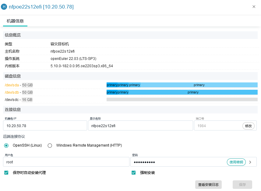Click 修改 button for port number

point(248,126)
